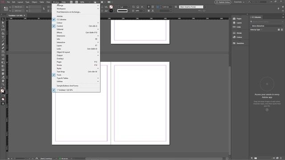285x160 pixels.
Task: Uncheck Tools in Window menu
Action: pyautogui.click(x=76, y=75)
